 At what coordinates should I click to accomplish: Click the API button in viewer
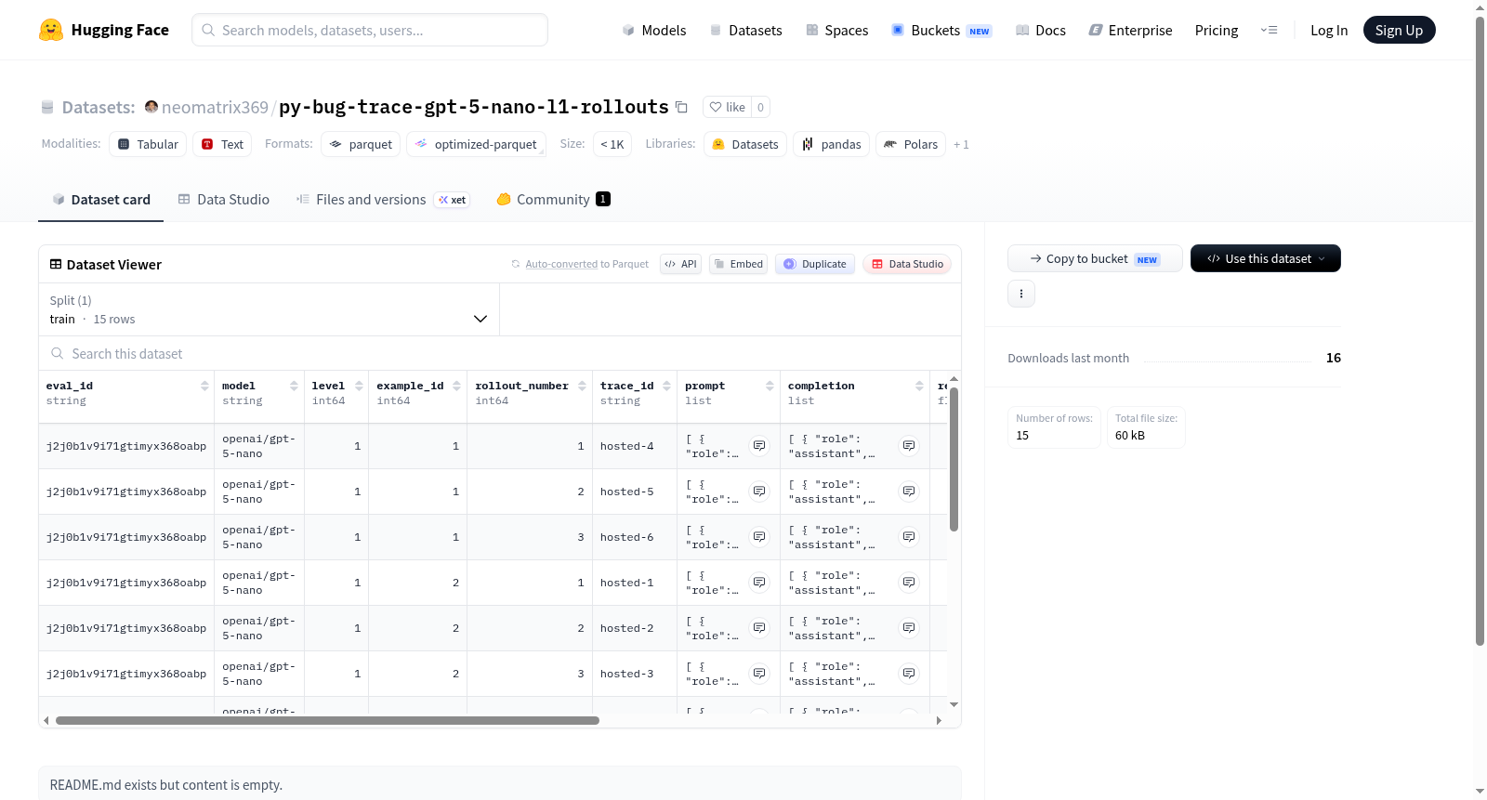click(x=680, y=264)
